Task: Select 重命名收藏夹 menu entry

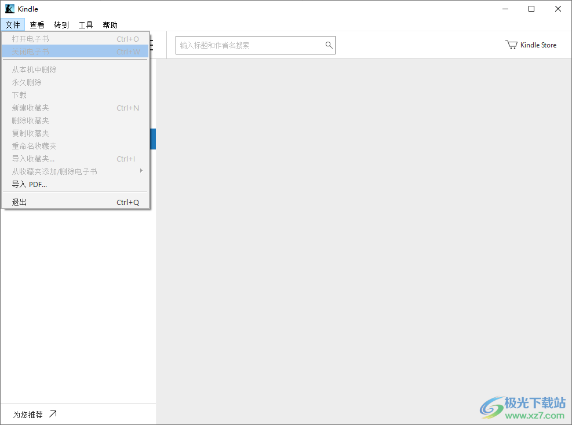Action: pyautogui.click(x=75, y=146)
